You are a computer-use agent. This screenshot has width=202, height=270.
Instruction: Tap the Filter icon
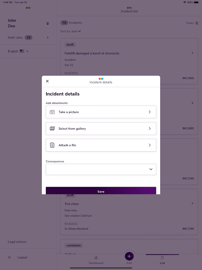coord(197,23)
